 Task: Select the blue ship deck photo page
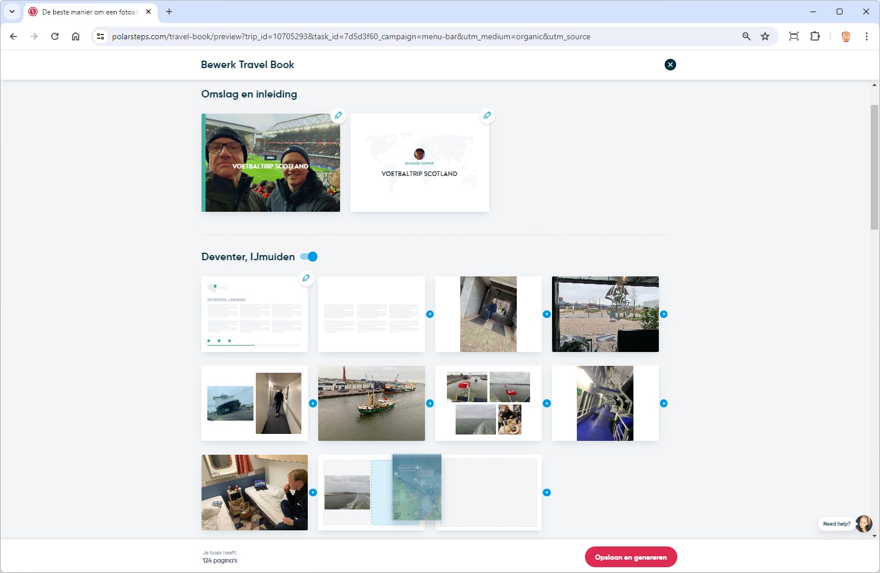click(x=605, y=403)
